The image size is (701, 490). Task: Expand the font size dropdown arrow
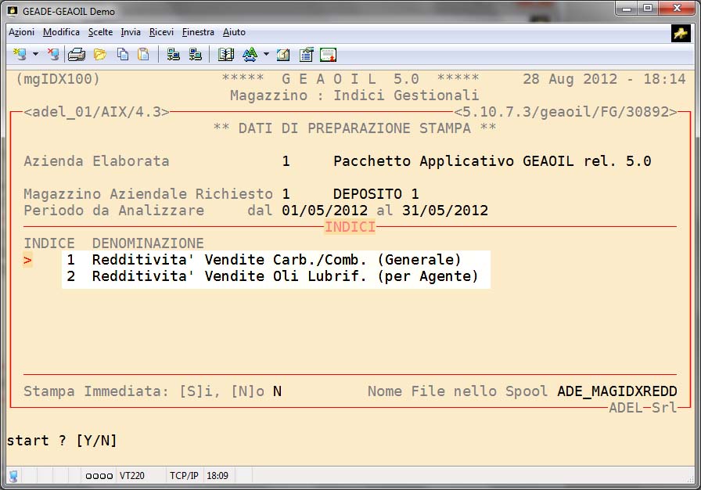[x=266, y=55]
